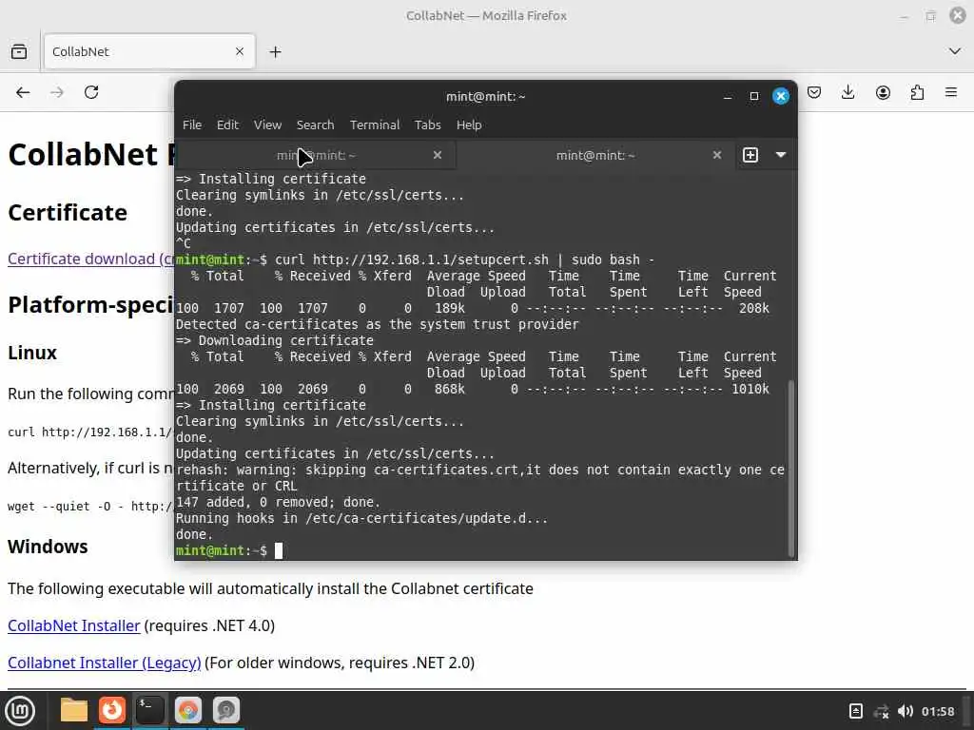974x730 pixels.
Task: Open terminal Search menu
Action: 315,125
